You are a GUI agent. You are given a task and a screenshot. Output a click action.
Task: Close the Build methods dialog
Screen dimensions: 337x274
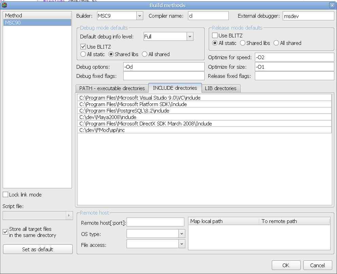pyautogui.click(x=332, y=5)
